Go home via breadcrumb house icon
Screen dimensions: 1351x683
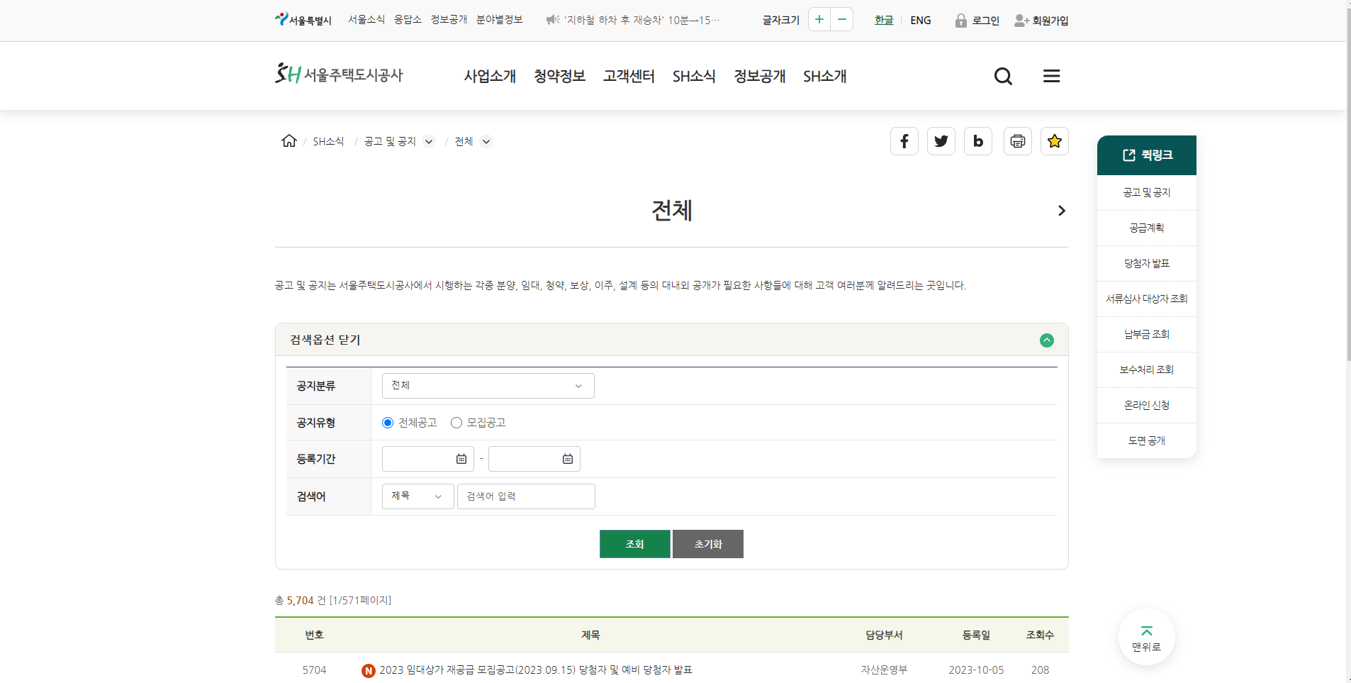coord(289,140)
